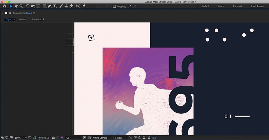
Task: Open the Full resolution dropdown
Action: click(73, 138)
